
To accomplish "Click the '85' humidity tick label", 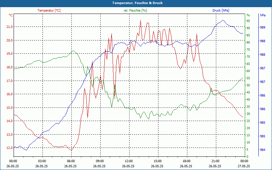I will (248, 35).
